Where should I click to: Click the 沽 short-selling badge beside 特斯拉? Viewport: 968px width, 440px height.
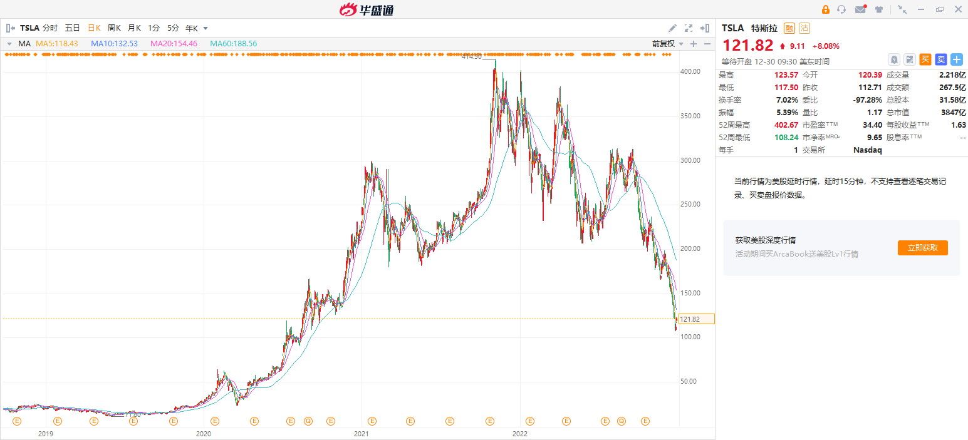(x=804, y=28)
